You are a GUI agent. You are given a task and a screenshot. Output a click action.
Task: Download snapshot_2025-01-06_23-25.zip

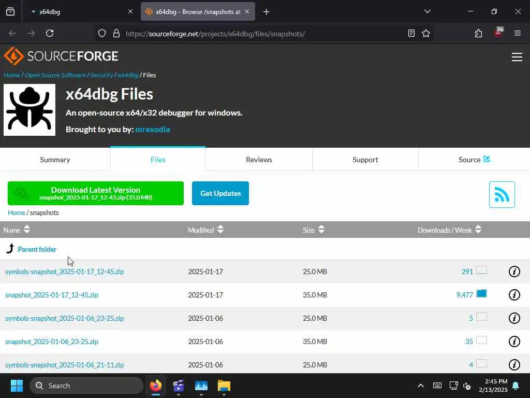pyautogui.click(x=52, y=342)
